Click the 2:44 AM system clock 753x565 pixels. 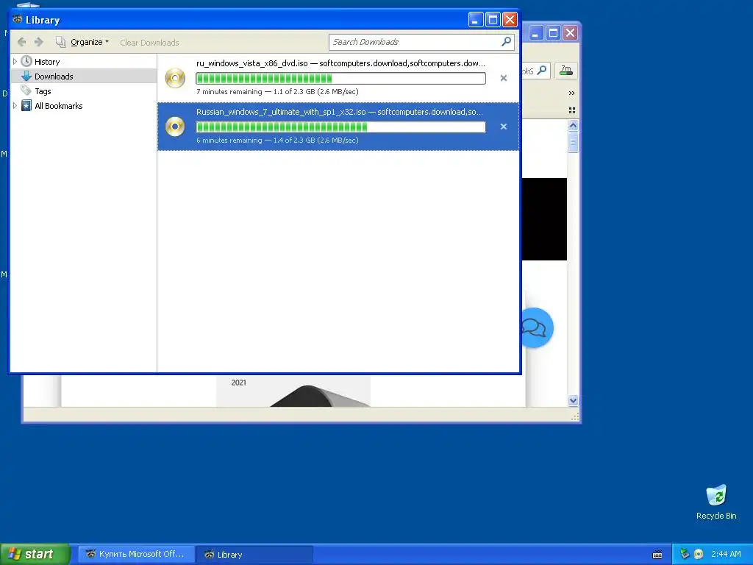tap(726, 554)
